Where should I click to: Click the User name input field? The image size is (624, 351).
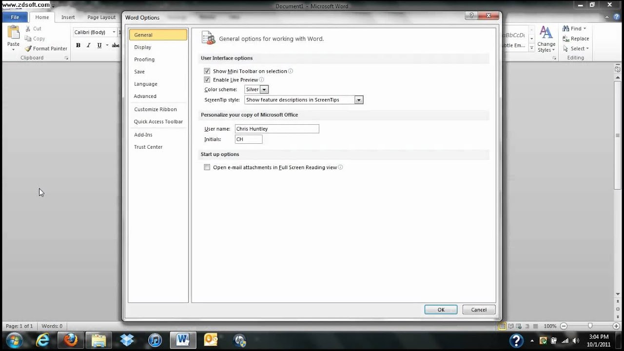coord(277,129)
